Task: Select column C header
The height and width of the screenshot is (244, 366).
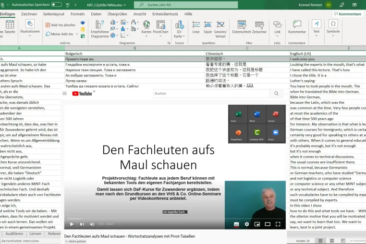Action: click(x=247, y=48)
